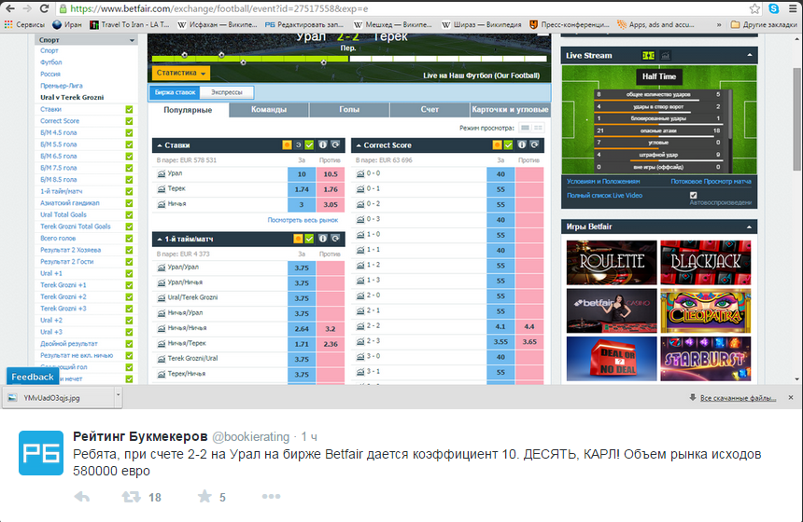Switch to the Команды tab
Image resolution: width=803 pixels, height=522 pixels.
coord(269,110)
